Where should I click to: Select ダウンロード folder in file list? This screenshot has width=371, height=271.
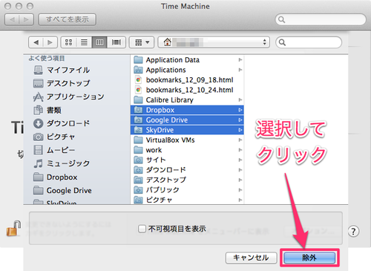tap(187, 170)
